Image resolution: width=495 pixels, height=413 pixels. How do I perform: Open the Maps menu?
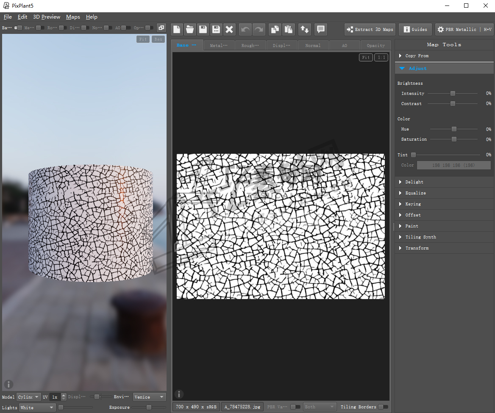[x=73, y=17]
